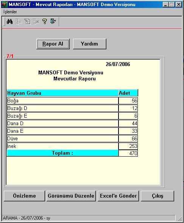Screen dimensions: 184x223
Task: Click the insert record toolbar icon
Action: click(19, 22)
